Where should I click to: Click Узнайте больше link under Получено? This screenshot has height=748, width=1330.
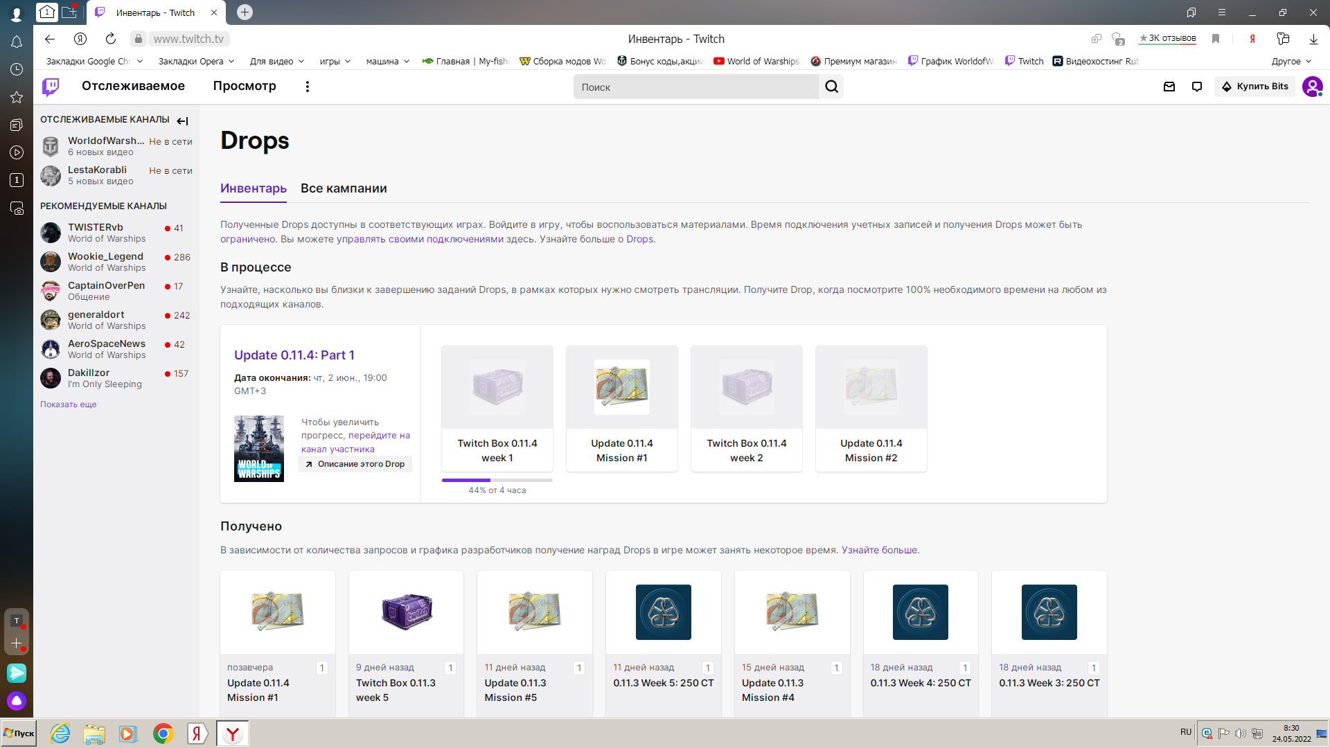[x=879, y=550]
